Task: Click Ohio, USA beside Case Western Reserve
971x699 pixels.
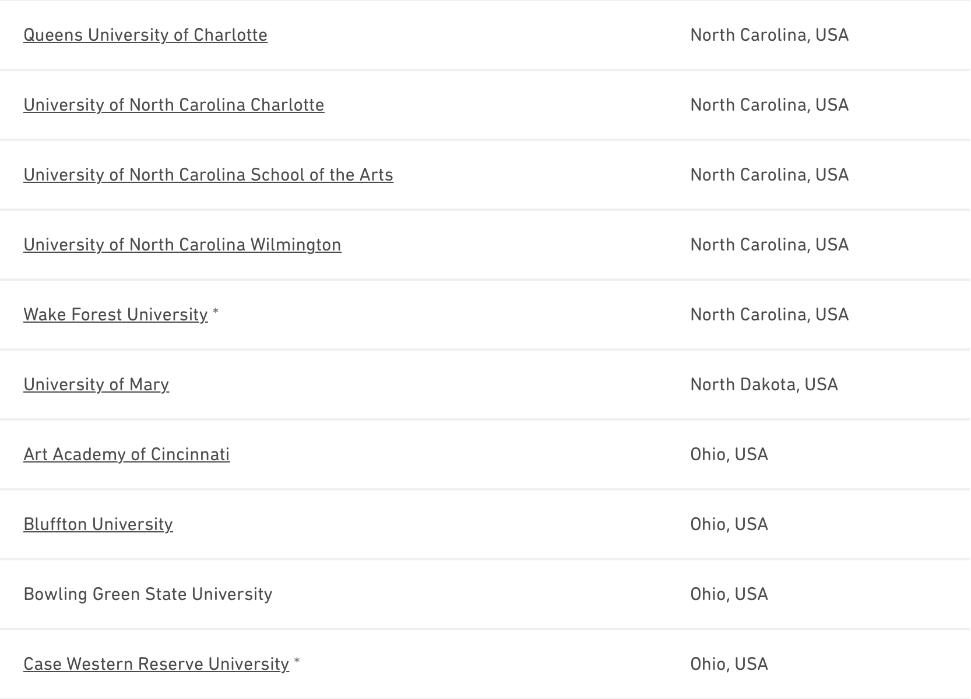Action: [x=729, y=664]
